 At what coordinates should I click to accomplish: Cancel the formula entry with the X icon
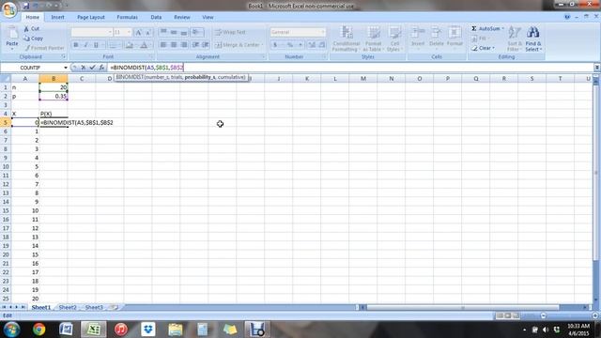coord(84,68)
